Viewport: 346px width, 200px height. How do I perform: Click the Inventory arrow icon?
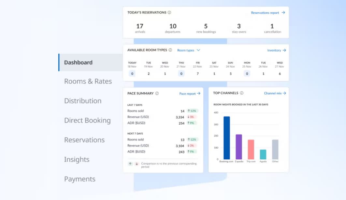click(x=284, y=50)
